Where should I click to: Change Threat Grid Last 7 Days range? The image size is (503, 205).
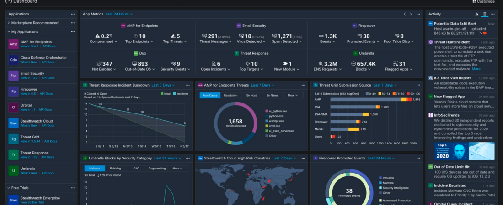tap(385, 85)
